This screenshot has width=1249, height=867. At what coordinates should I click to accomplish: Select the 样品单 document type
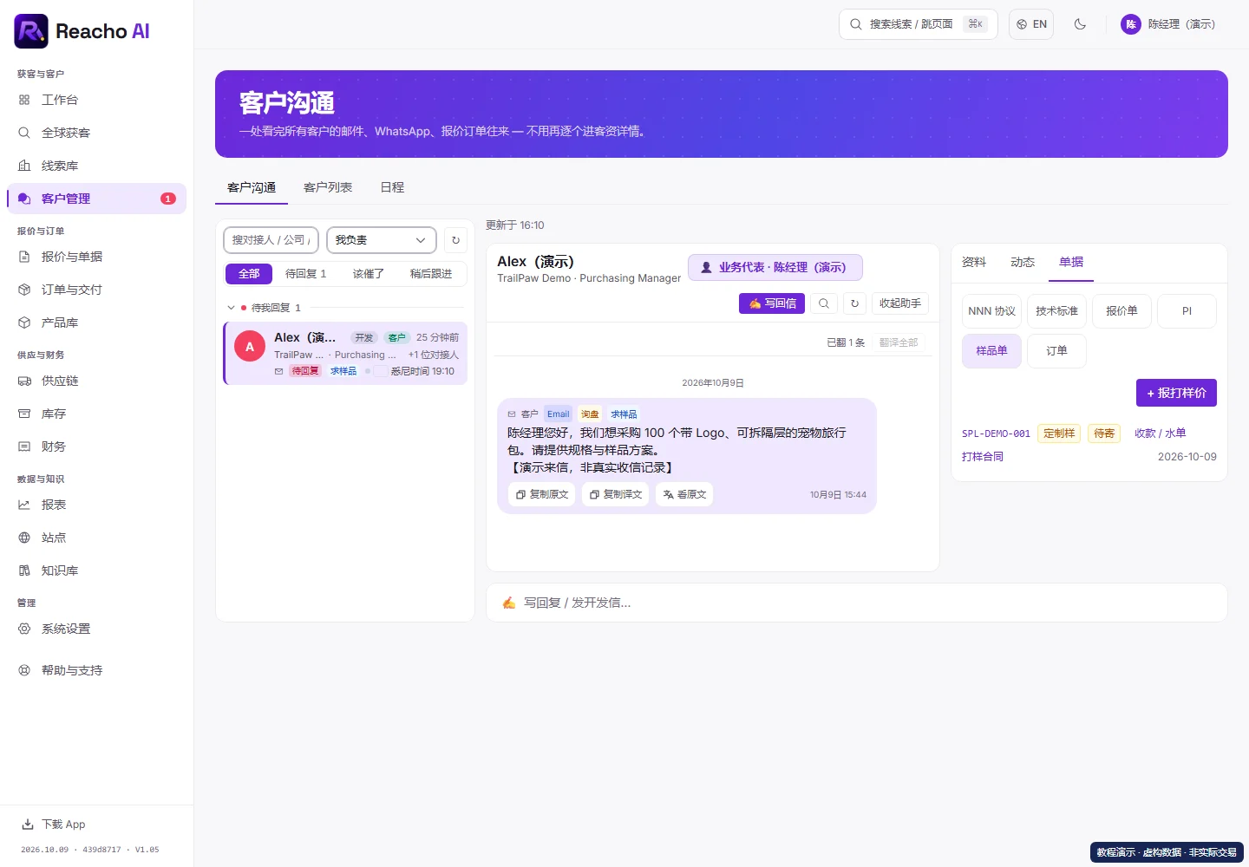coord(991,351)
